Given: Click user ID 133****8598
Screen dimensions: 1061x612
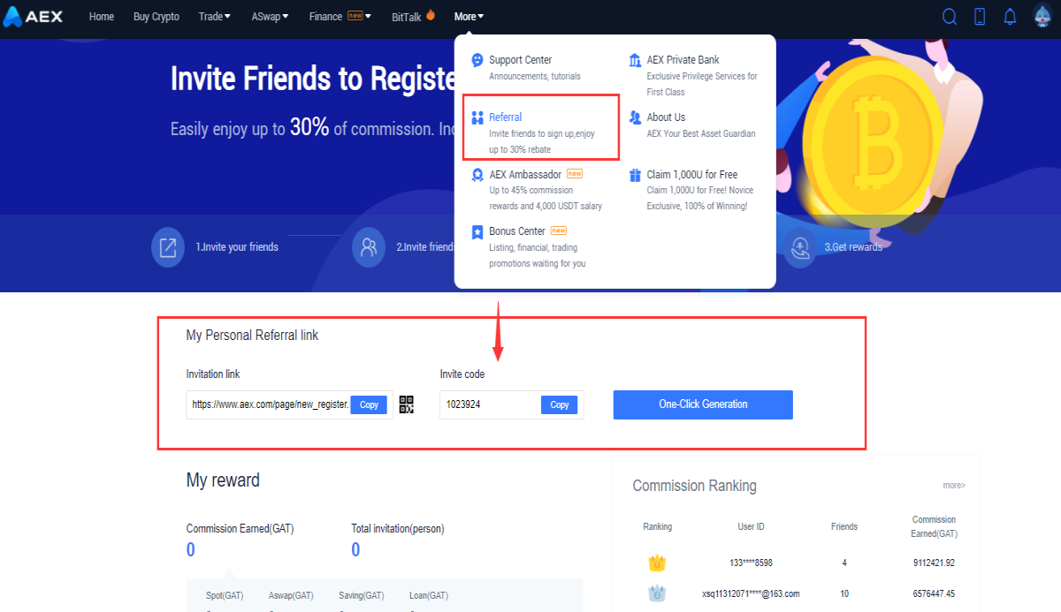Looking at the screenshot, I should point(751,563).
